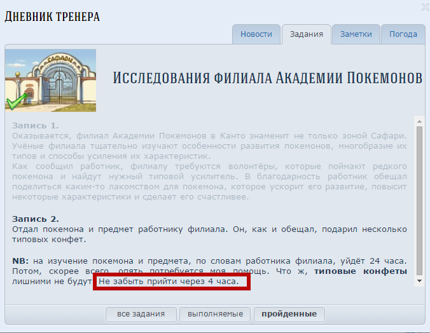The height and width of the screenshot is (333, 430).
Task: Show the Погода tab
Action: pyautogui.click(x=403, y=34)
